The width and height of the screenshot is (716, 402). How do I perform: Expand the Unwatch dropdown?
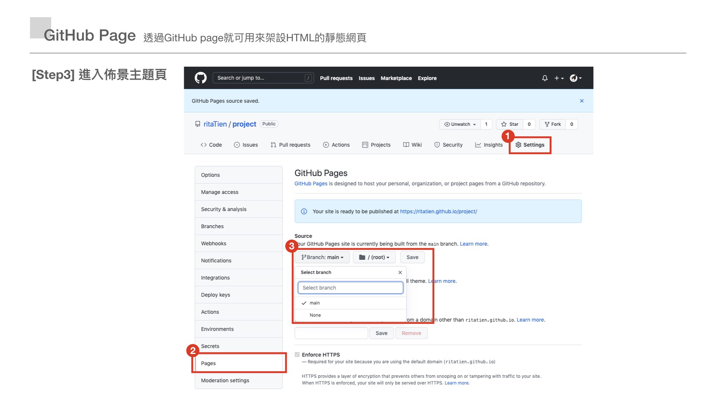tap(460, 124)
